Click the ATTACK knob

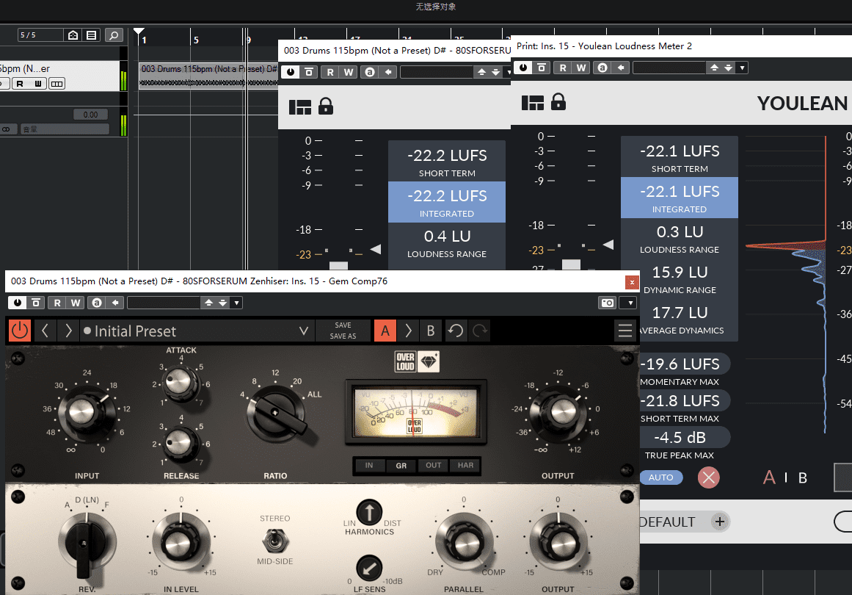click(181, 383)
